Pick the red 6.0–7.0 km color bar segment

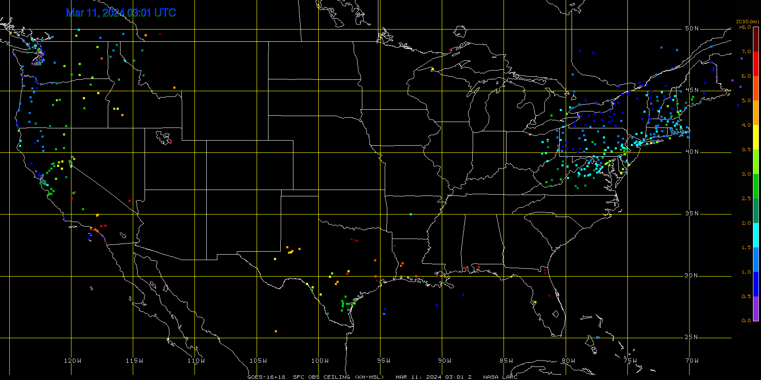[x=756, y=64]
